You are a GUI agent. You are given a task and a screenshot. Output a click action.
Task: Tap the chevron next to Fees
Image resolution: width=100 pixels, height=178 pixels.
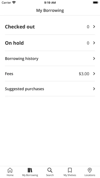click(x=94, y=74)
